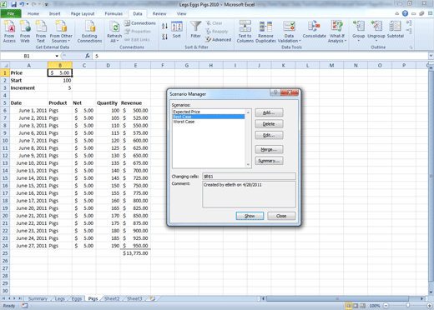Open Consolidate tool

(x=314, y=29)
